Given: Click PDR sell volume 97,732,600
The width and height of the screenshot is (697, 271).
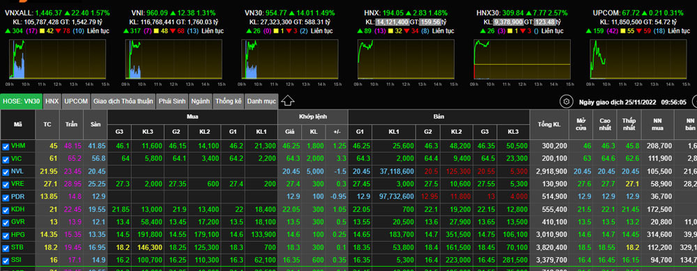Looking at the screenshot, I should click(x=397, y=197).
